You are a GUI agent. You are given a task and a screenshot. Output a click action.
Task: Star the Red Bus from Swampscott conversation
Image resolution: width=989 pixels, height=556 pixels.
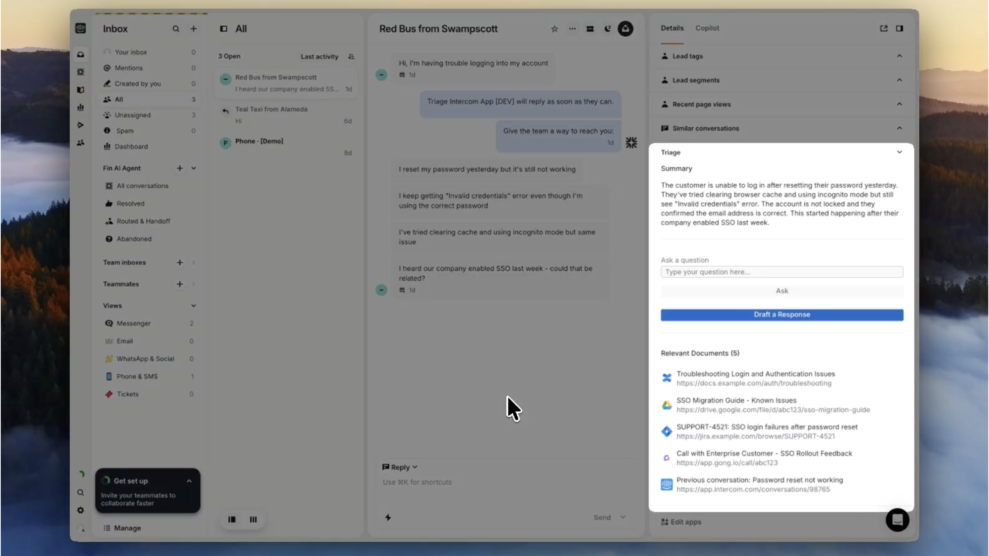pyautogui.click(x=554, y=29)
